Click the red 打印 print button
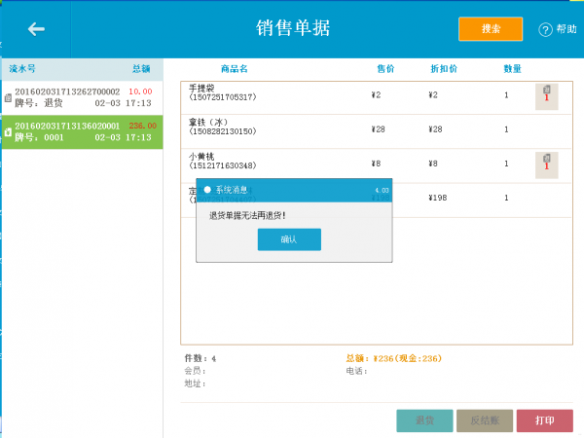Viewport: 584px width, 438px height. tap(544, 420)
